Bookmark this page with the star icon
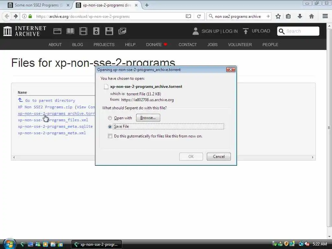The height and width of the screenshot is (249, 332). (x=278, y=16)
